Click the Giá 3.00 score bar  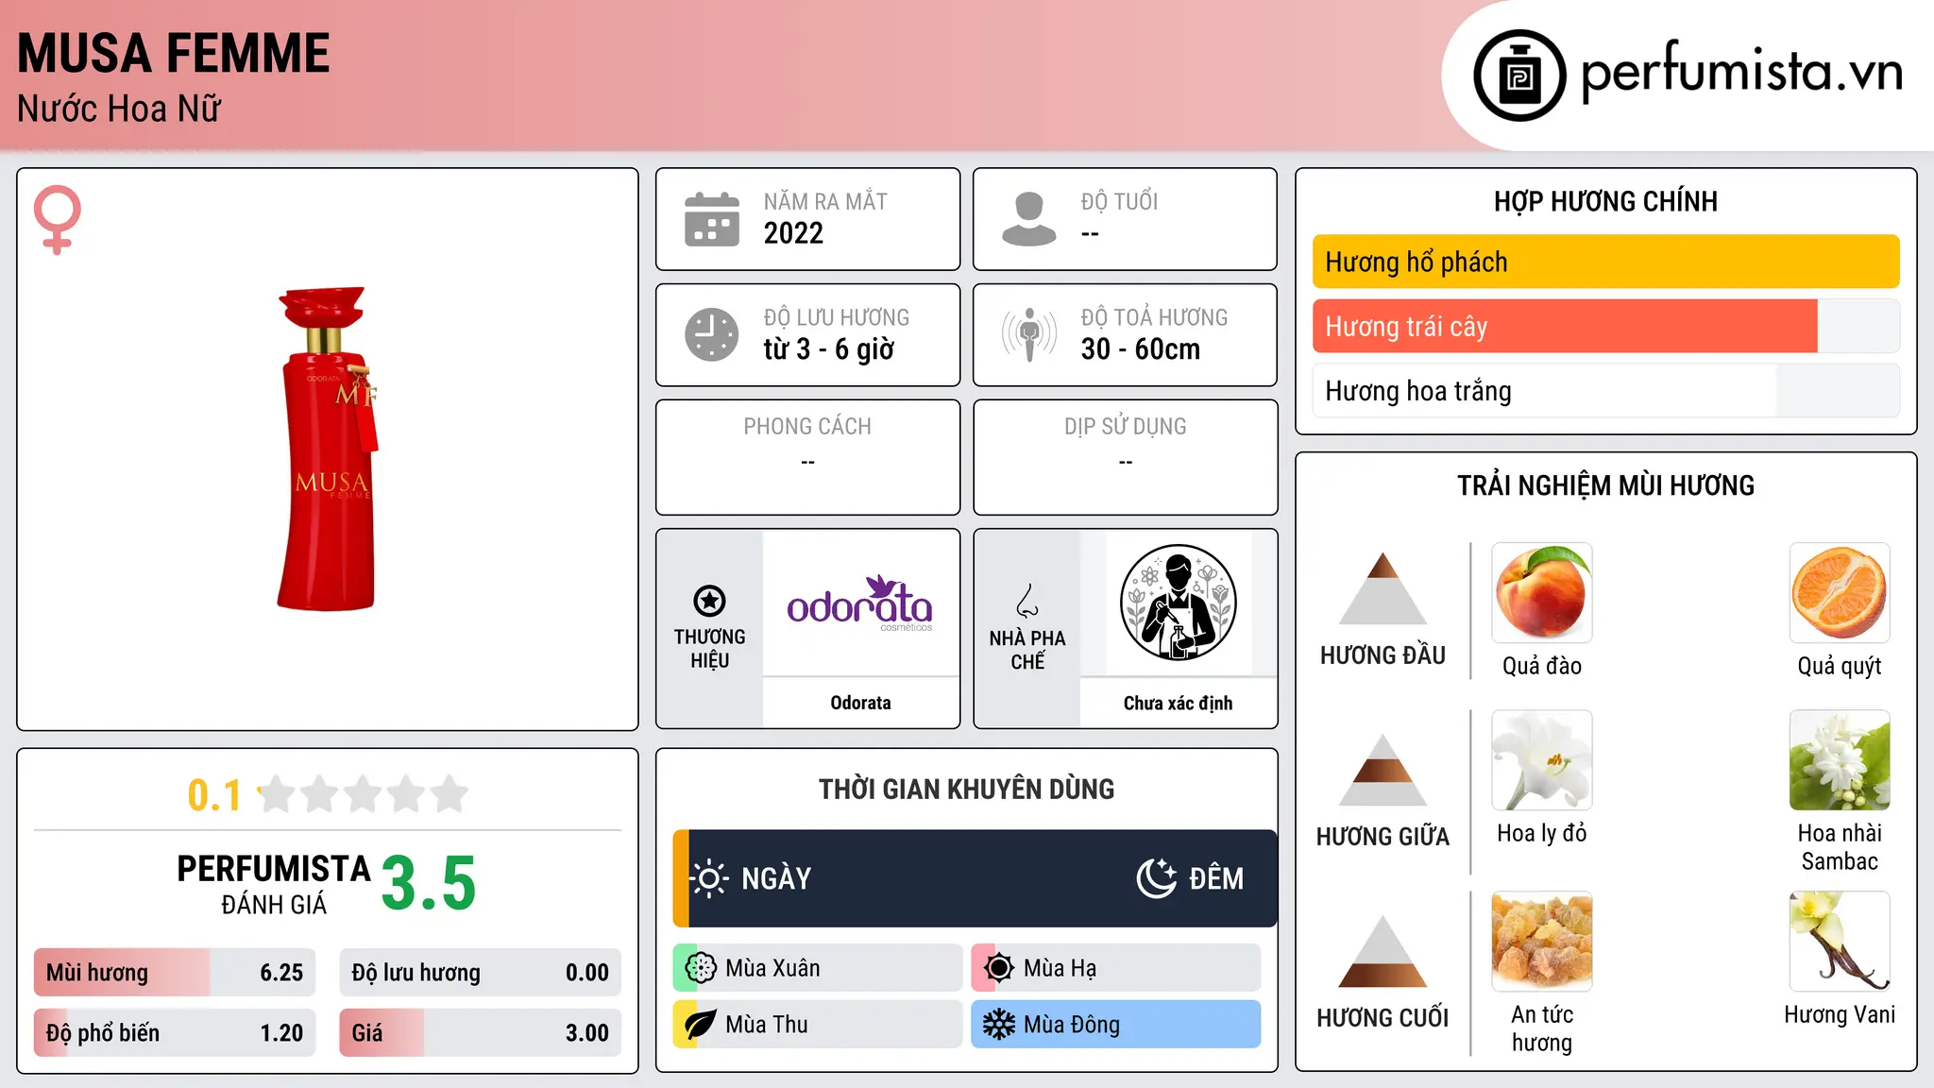[481, 1033]
